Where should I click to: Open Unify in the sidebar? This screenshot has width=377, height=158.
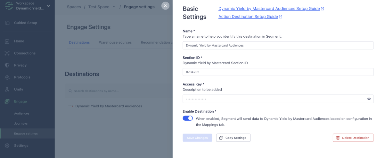(x=19, y=90)
